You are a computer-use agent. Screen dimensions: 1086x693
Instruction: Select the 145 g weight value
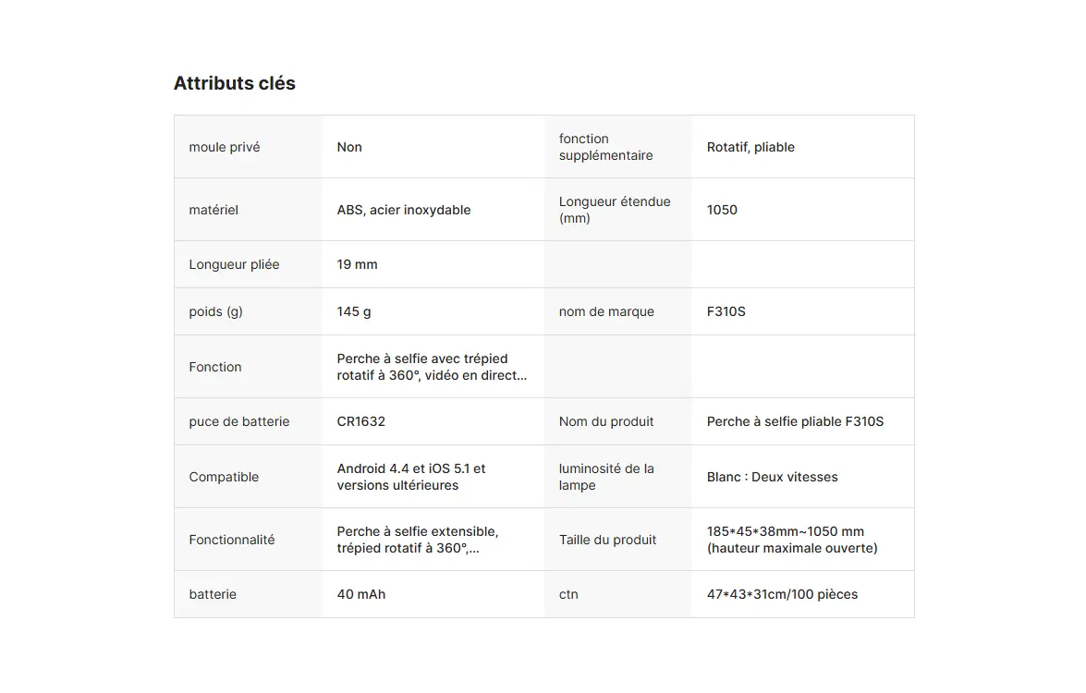coord(354,311)
